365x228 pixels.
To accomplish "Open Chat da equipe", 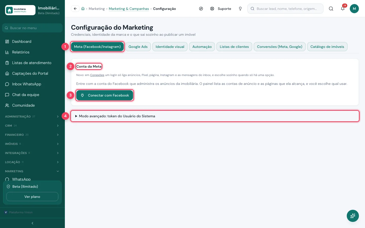I will pyautogui.click(x=32, y=95).
